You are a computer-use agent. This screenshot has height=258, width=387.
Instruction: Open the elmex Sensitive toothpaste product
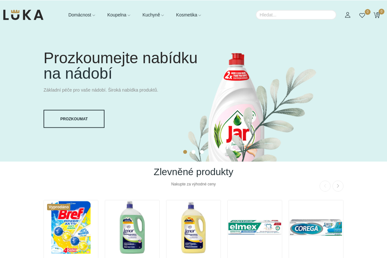point(255,227)
